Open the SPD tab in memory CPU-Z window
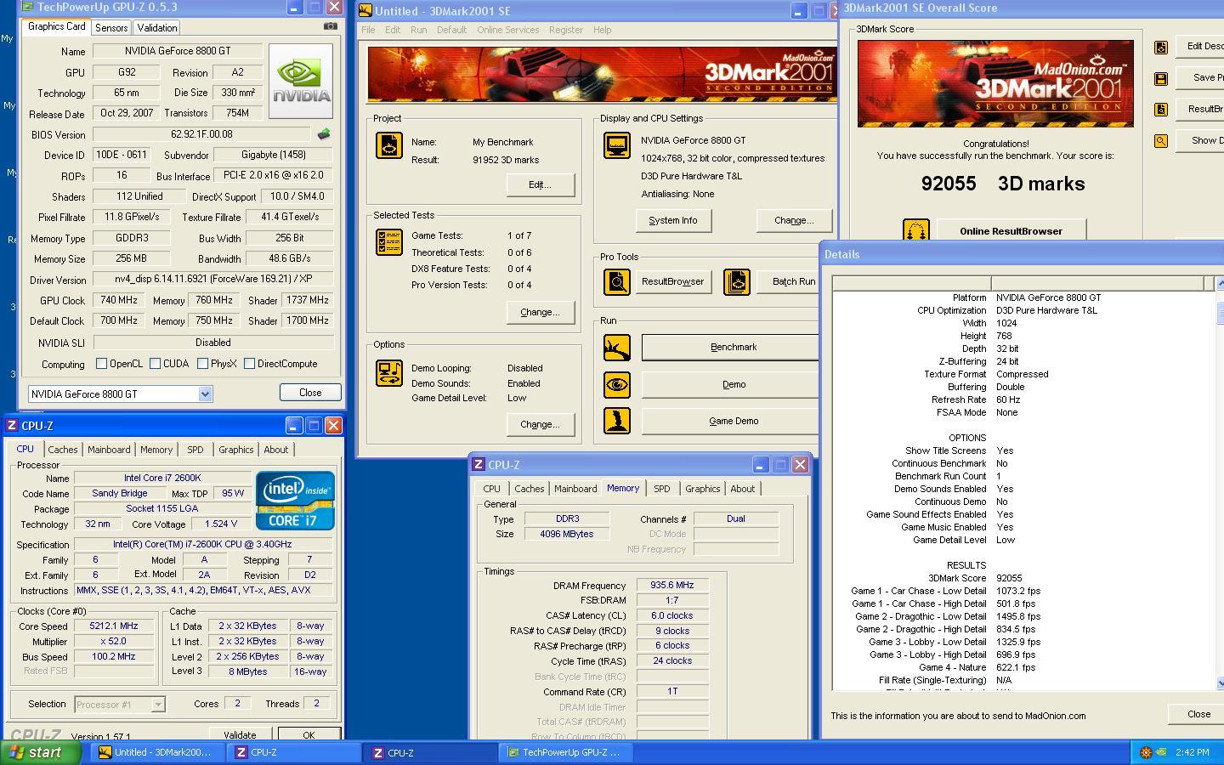Screen dimensions: 1224x765 [x=661, y=489]
